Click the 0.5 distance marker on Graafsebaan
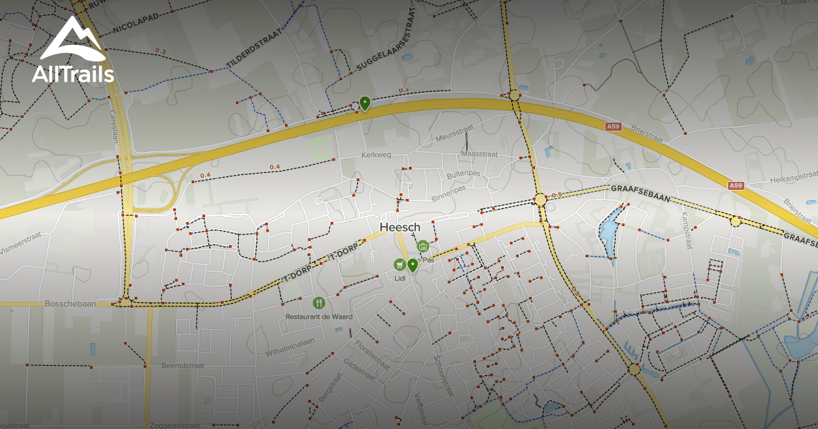The height and width of the screenshot is (429, 818). [557, 195]
